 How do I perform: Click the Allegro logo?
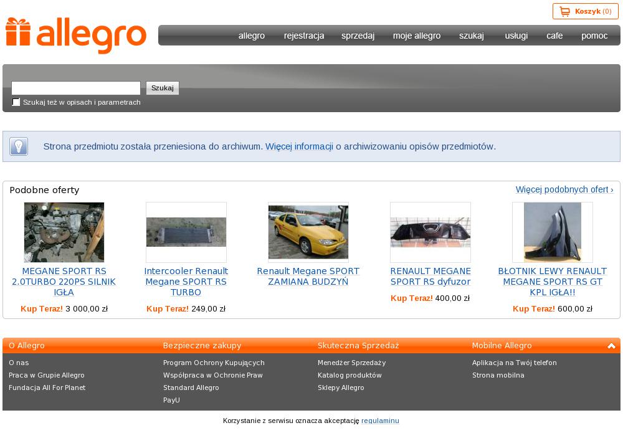[x=76, y=36]
